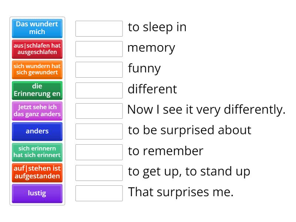The height and width of the screenshot is (222, 296).
Task: Click the 'Das wundert mich' tile
Action: point(37,28)
